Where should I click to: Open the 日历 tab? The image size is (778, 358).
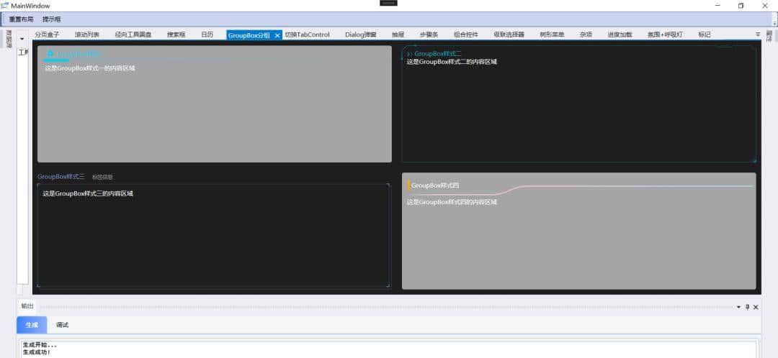207,35
